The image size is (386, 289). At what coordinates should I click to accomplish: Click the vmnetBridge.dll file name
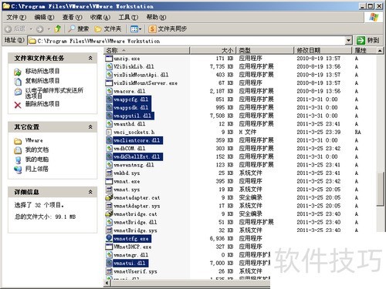click(135, 223)
